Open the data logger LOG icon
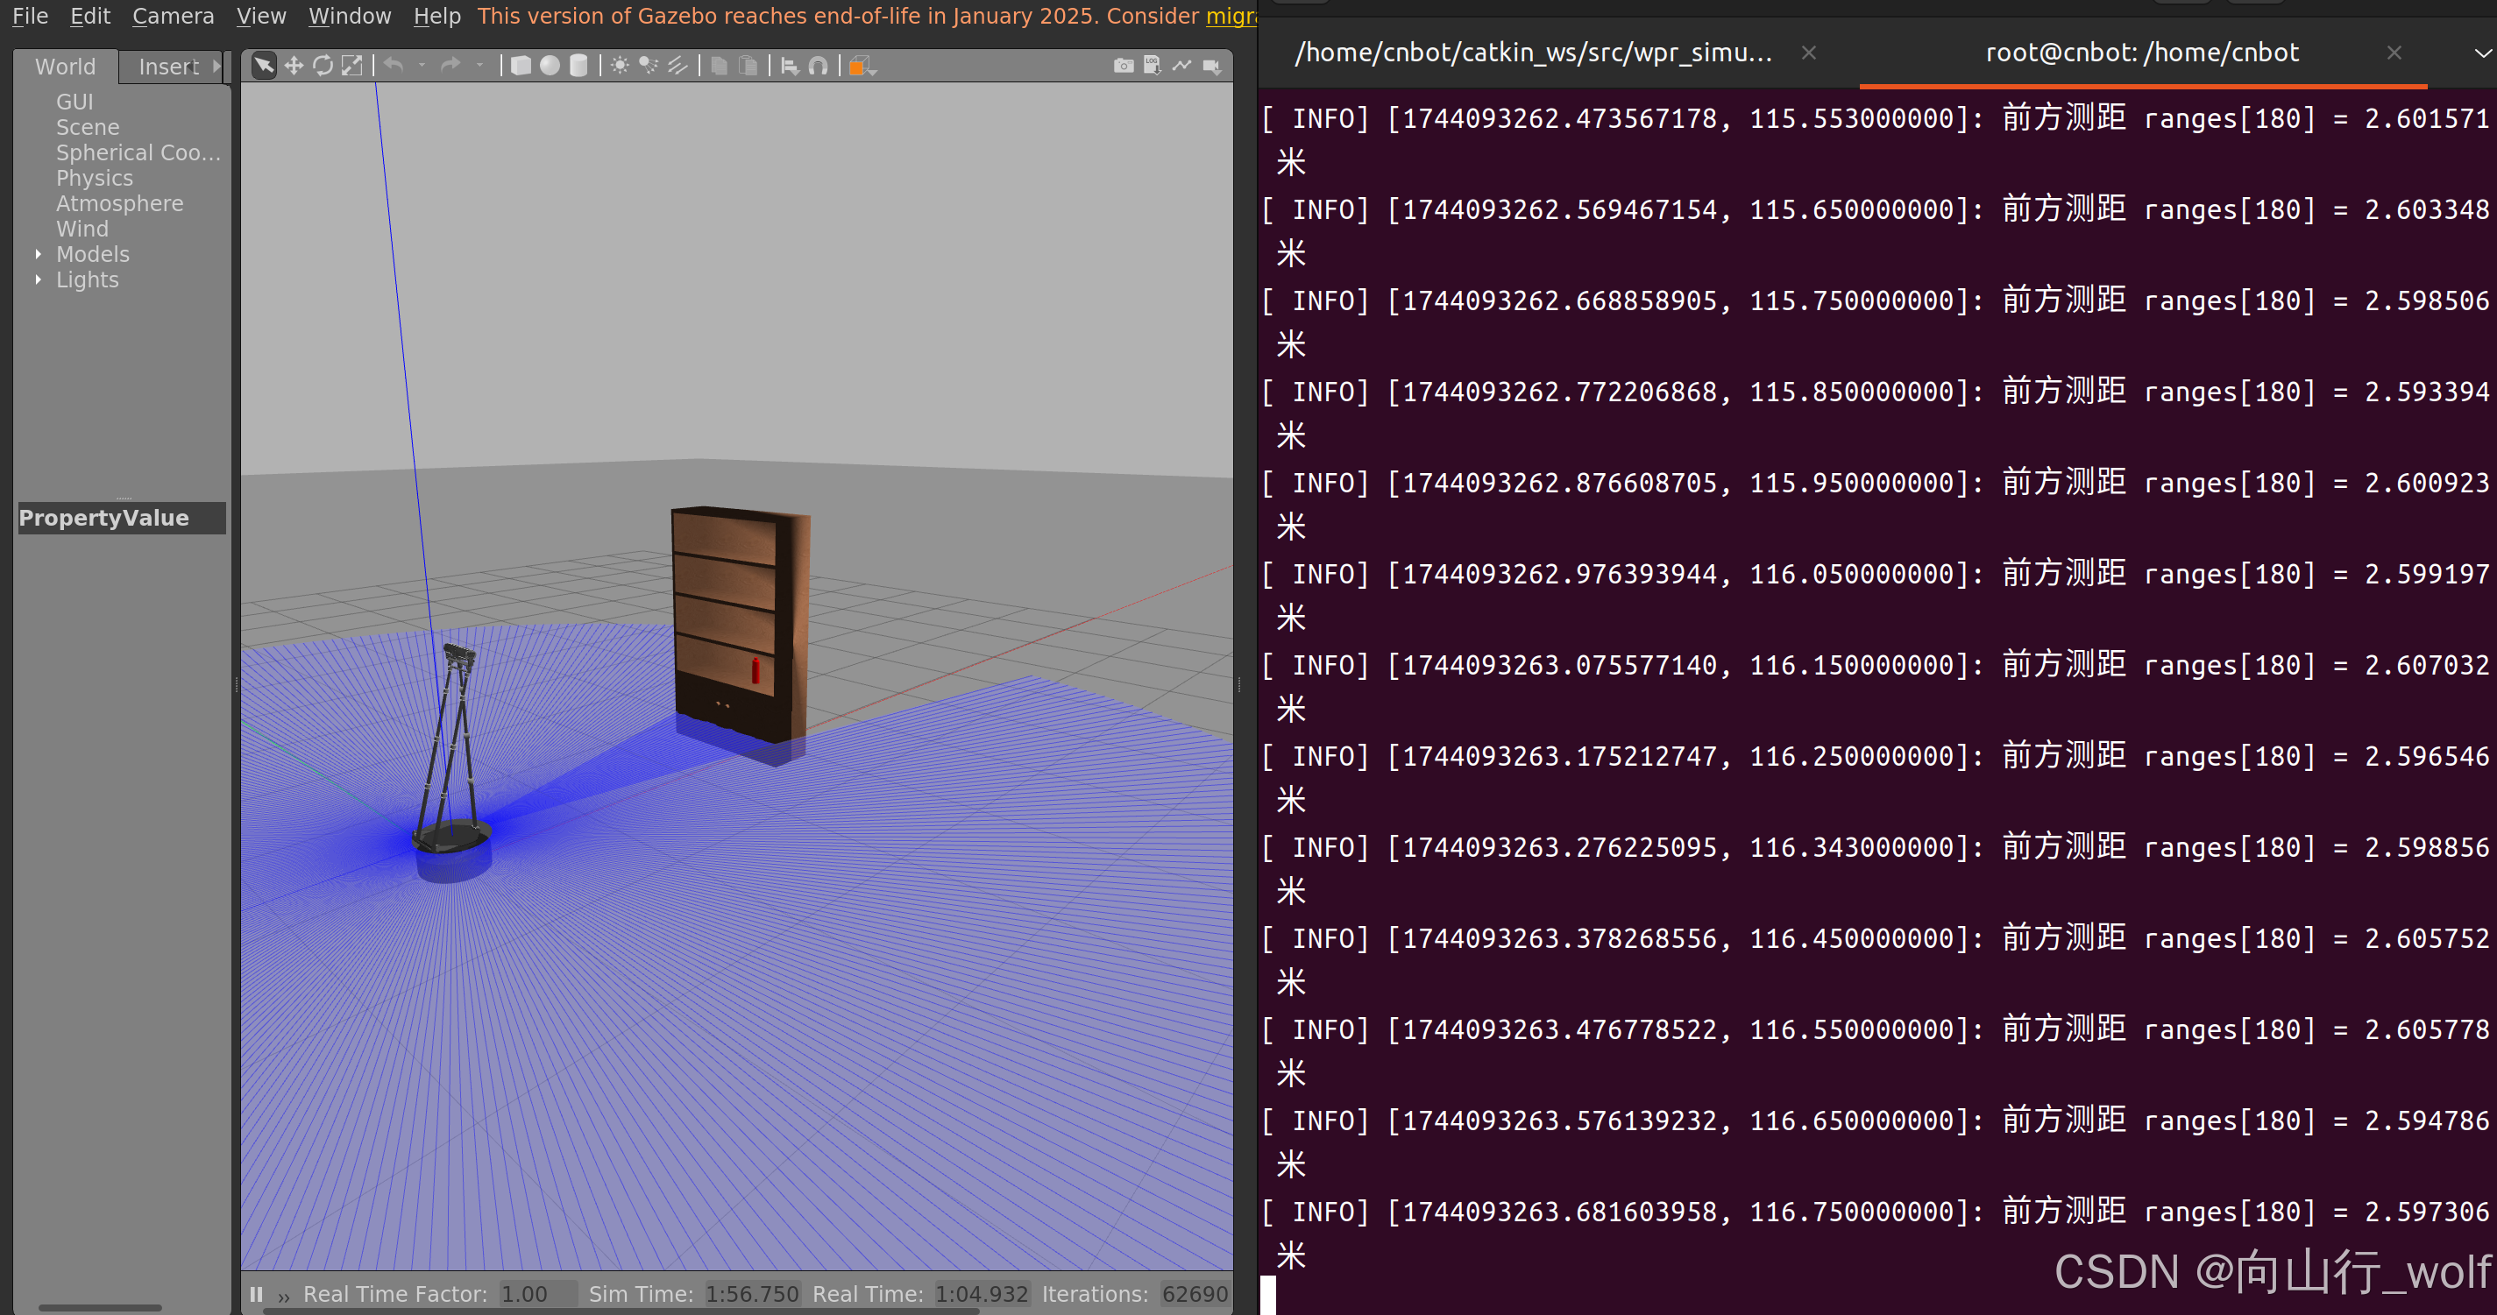 tap(1153, 66)
